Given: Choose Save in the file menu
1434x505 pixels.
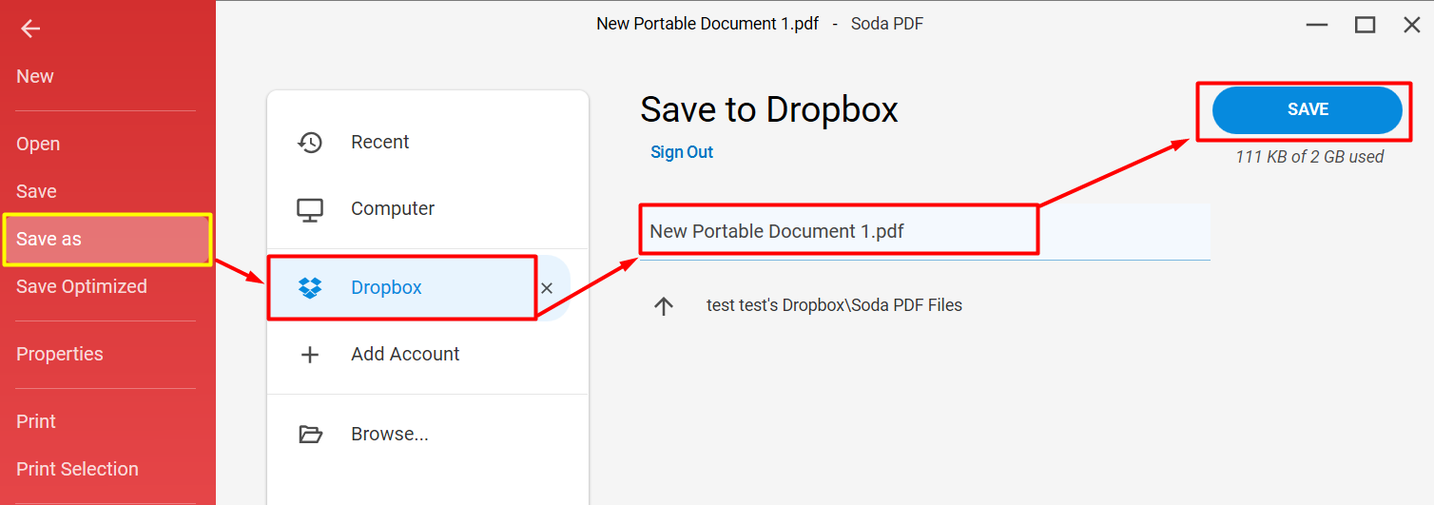Looking at the screenshot, I should point(36,191).
